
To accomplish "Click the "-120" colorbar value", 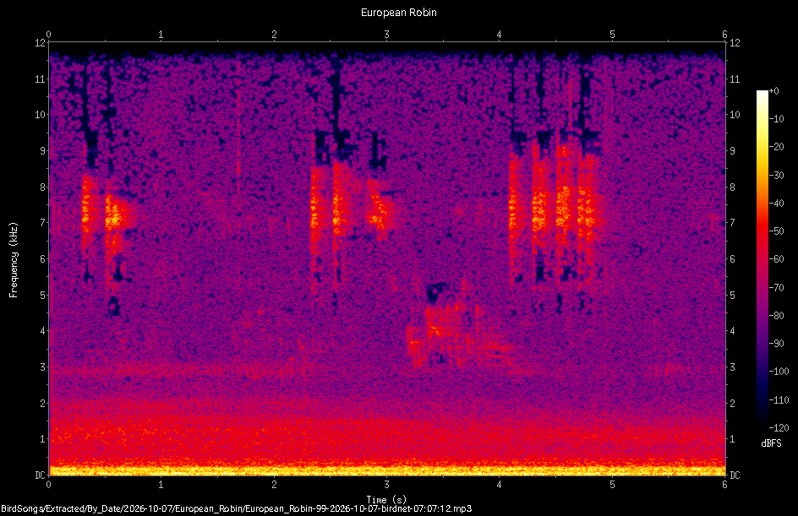I will pos(779,428).
